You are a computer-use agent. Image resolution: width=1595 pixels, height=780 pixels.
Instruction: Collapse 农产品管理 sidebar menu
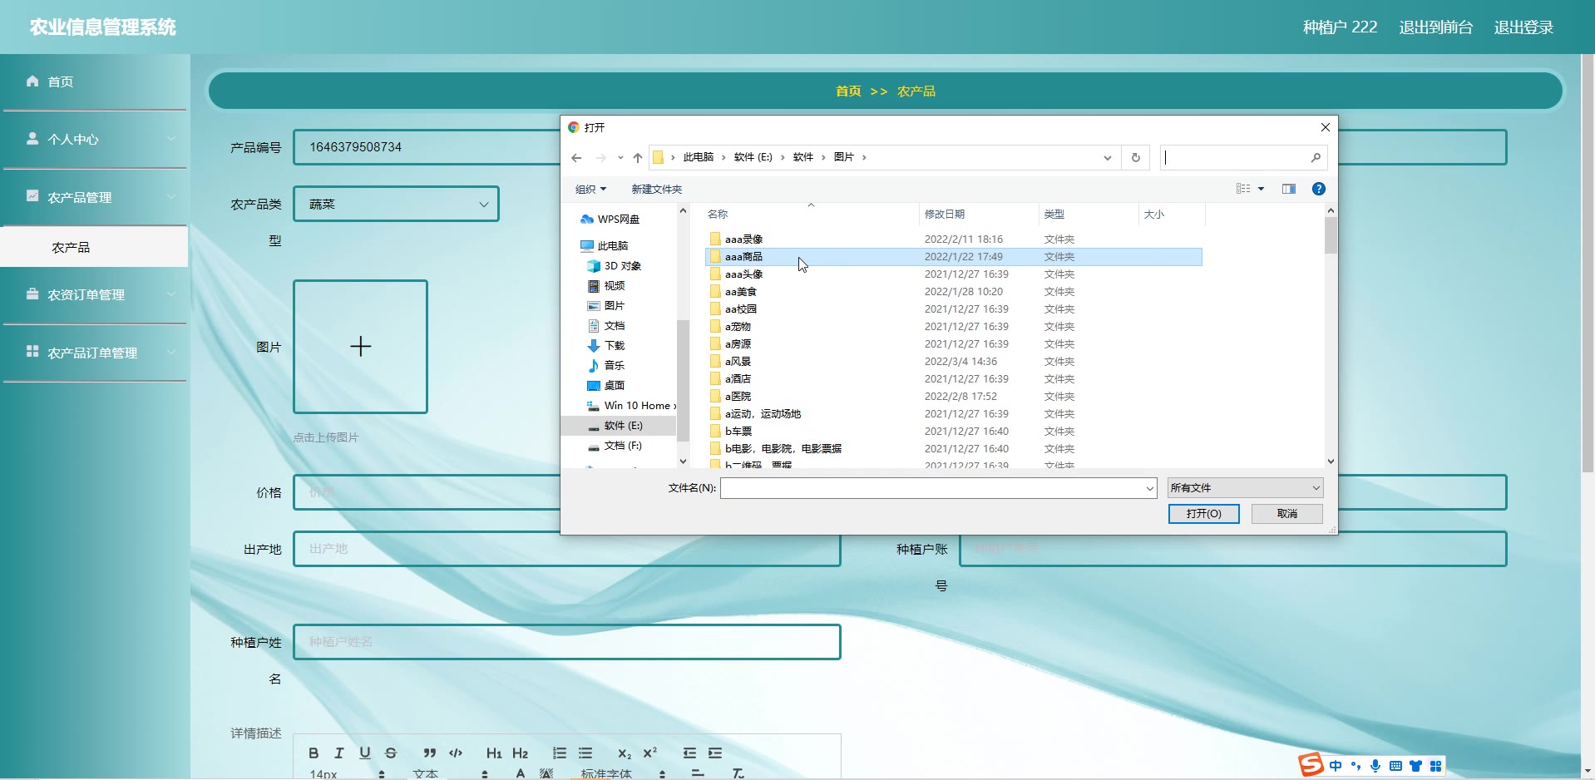point(95,197)
